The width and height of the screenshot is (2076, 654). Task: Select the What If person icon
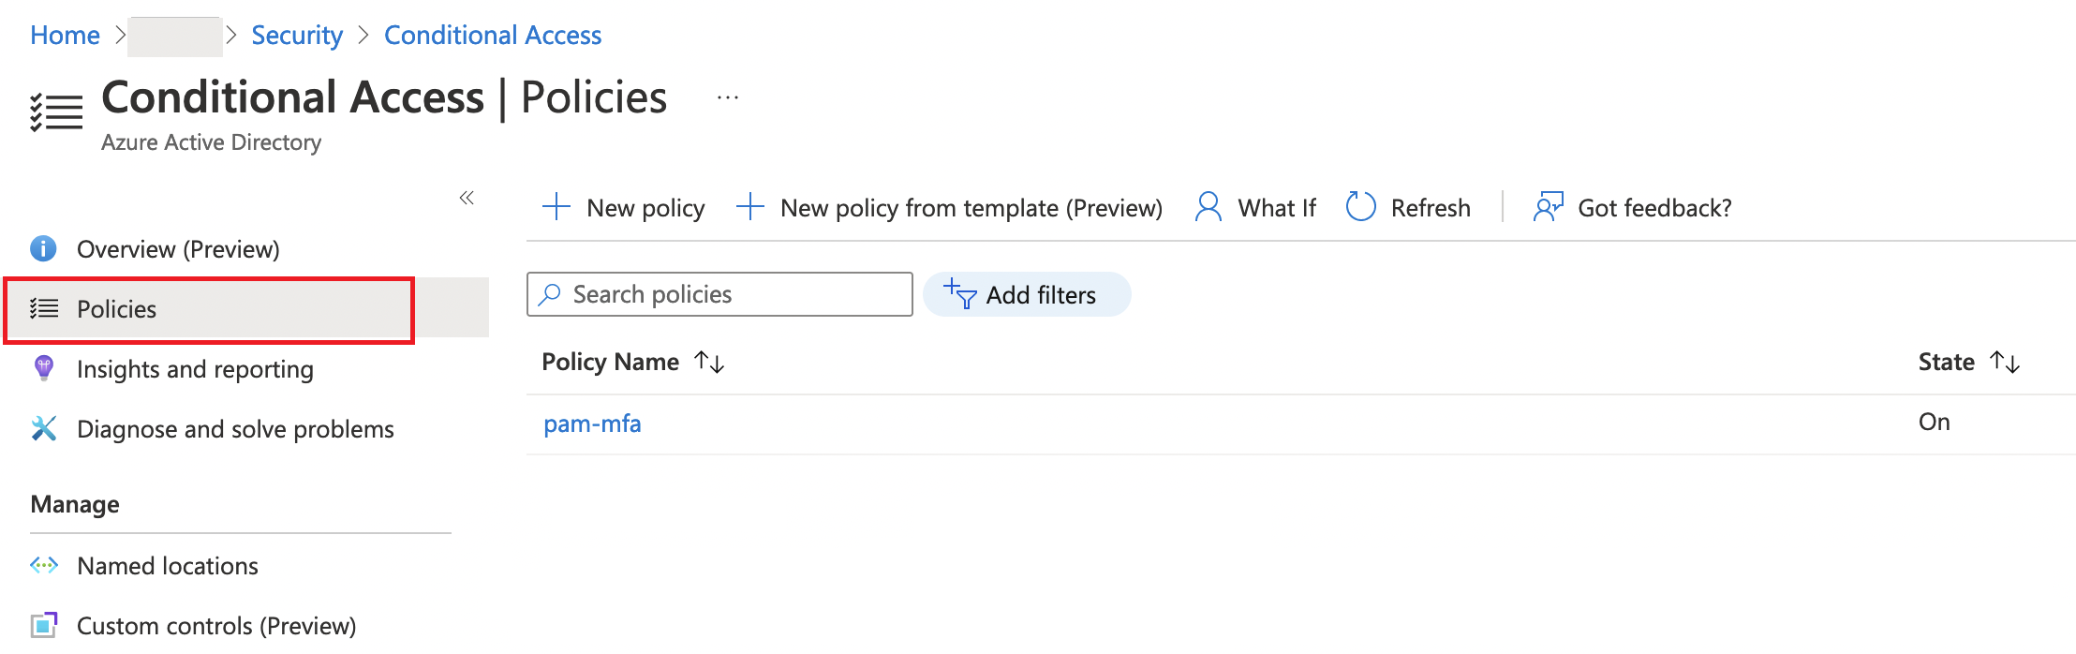tap(1209, 206)
